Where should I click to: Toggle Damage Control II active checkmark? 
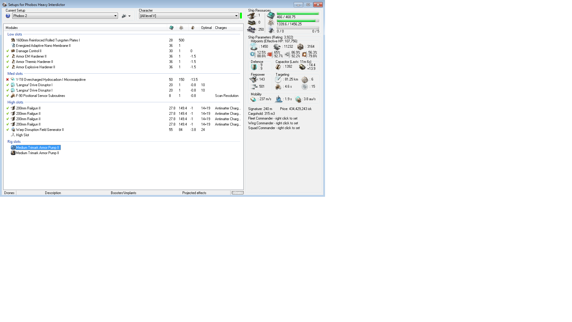click(x=8, y=51)
